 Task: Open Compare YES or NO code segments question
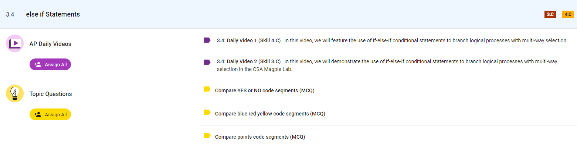click(265, 90)
